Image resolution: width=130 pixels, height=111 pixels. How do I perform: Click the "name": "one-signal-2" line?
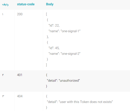(x=64, y=54)
